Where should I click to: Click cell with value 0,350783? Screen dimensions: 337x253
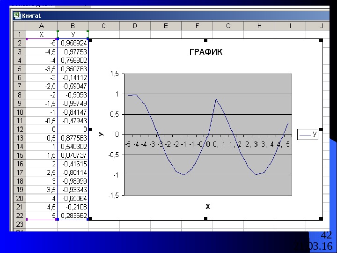click(x=73, y=69)
